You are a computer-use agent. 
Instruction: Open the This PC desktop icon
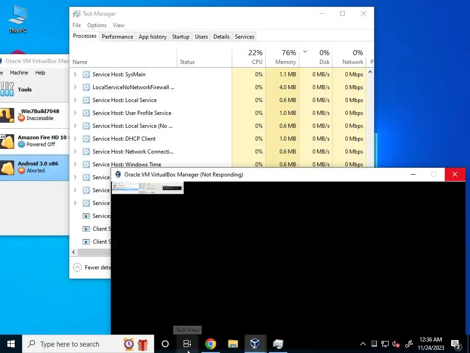pos(18,18)
